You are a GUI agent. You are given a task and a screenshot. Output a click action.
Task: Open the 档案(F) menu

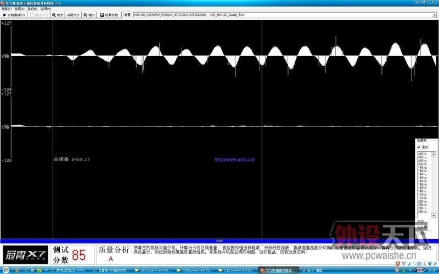pyautogui.click(x=7, y=9)
